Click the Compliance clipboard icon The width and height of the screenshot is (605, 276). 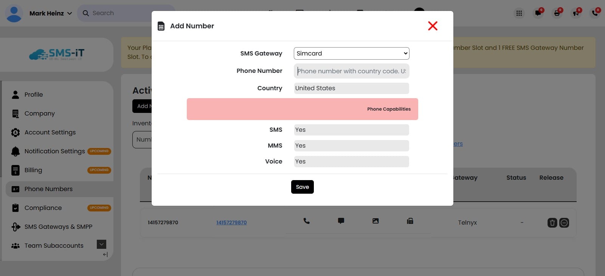pyautogui.click(x=16, y=208)
